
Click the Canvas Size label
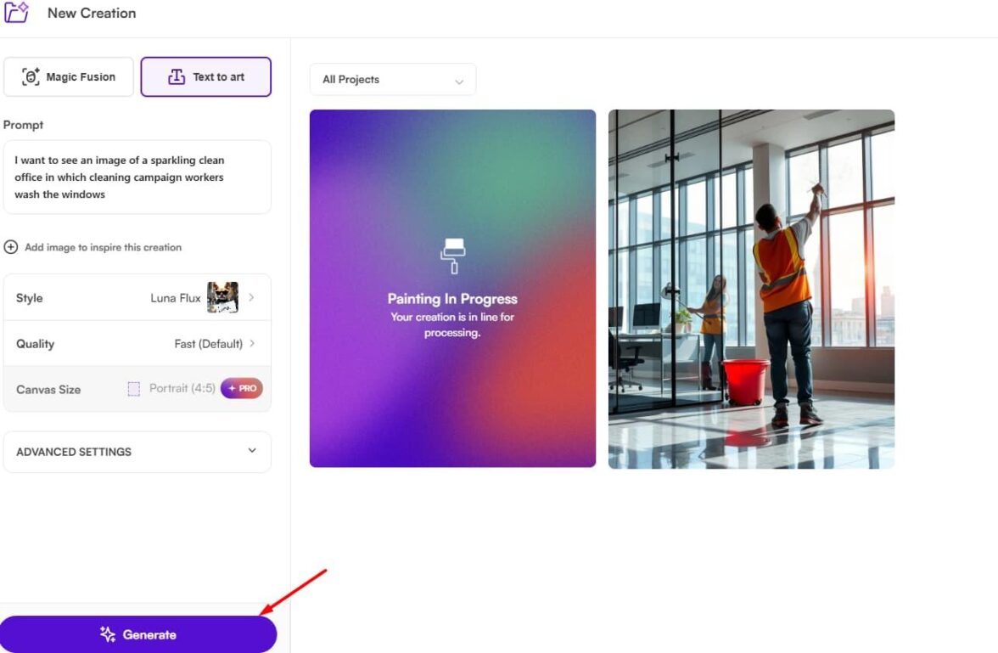(x=48, y=389)
